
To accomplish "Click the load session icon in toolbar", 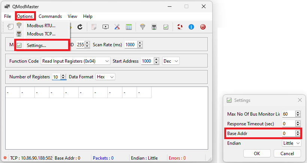I will pos(10,27).
